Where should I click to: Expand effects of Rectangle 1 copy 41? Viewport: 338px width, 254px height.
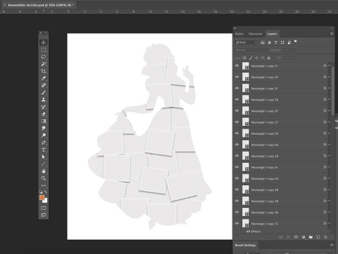(x=329, y=167)
